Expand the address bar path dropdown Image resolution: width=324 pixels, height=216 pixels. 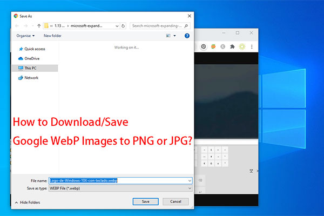pyautogui.click(x=117, y=26)
